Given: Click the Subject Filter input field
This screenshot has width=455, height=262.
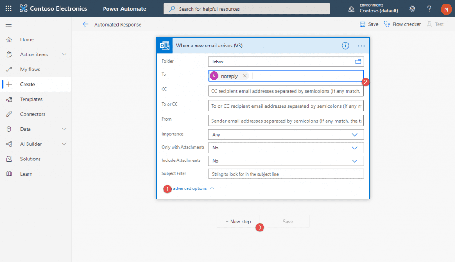Looking at the screenshot, I should coord(286,173).
